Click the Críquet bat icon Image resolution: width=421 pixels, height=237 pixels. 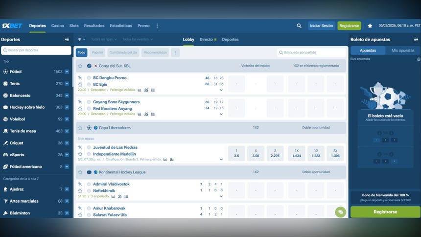[x=5, y=143]
